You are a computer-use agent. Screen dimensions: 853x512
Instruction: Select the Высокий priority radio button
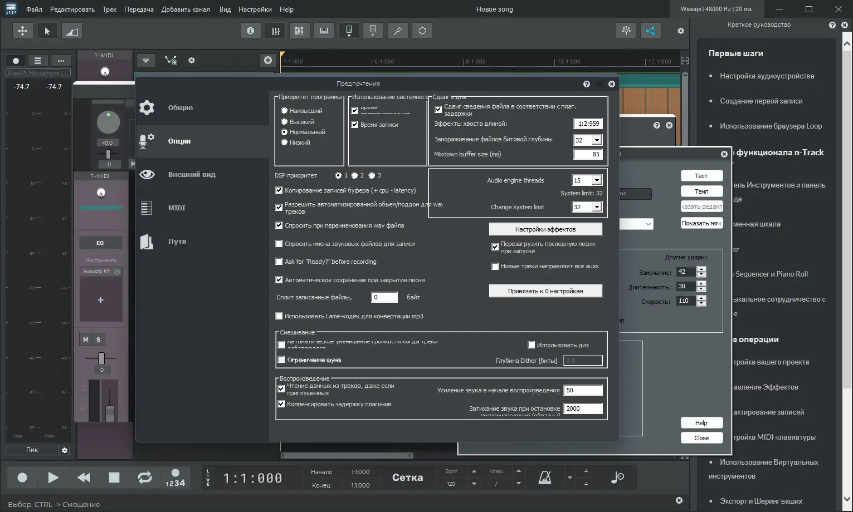pyautogui.click(x=285, y=122)
